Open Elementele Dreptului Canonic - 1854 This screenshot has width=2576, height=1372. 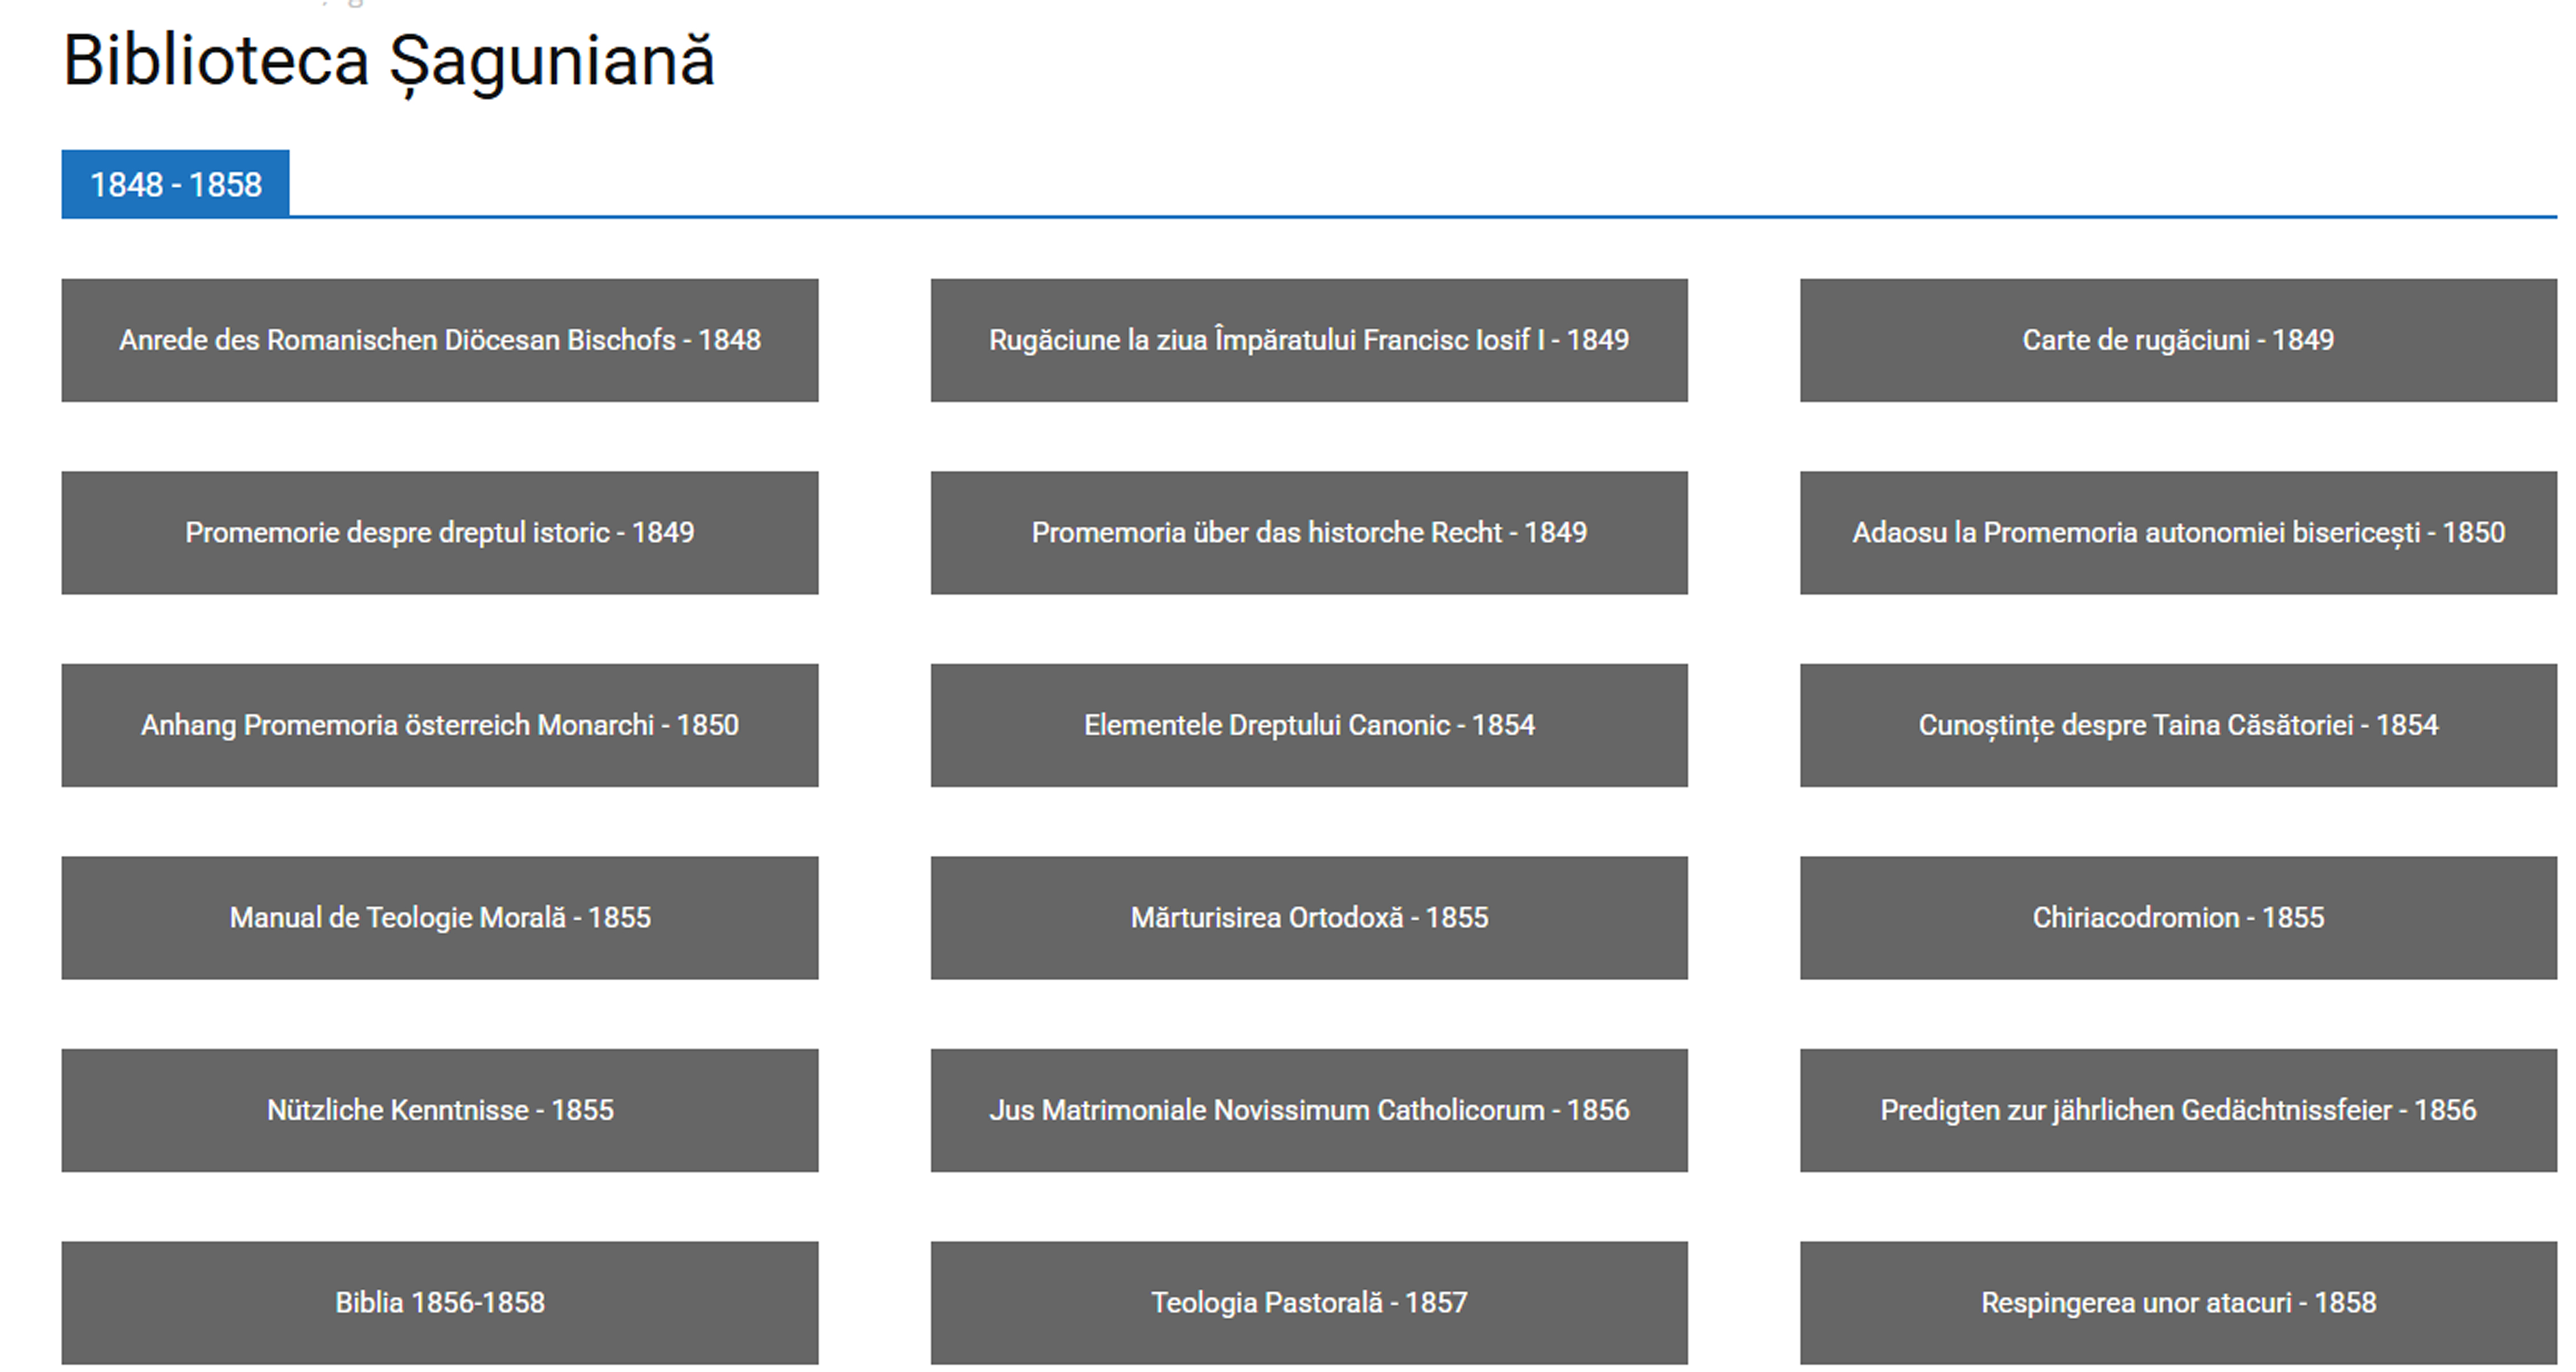pos(1308,725)
